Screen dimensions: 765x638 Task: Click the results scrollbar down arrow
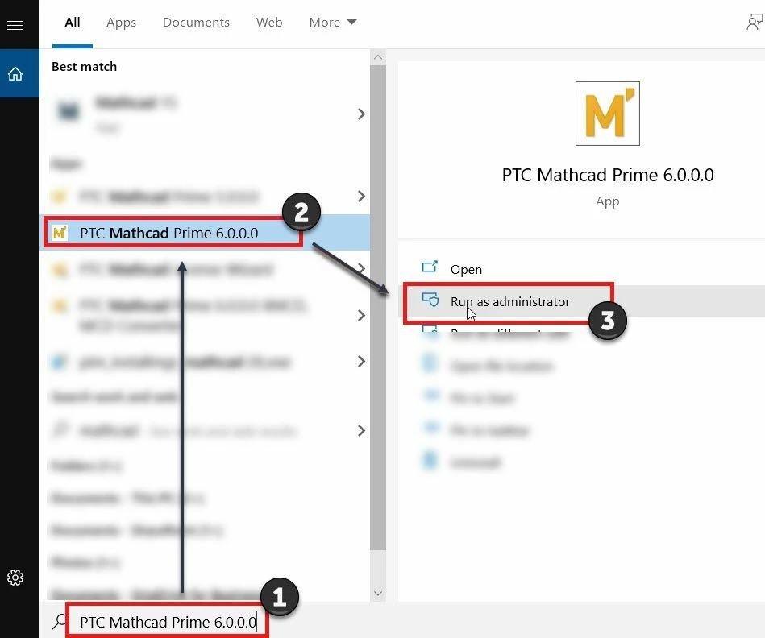(378, 593)
